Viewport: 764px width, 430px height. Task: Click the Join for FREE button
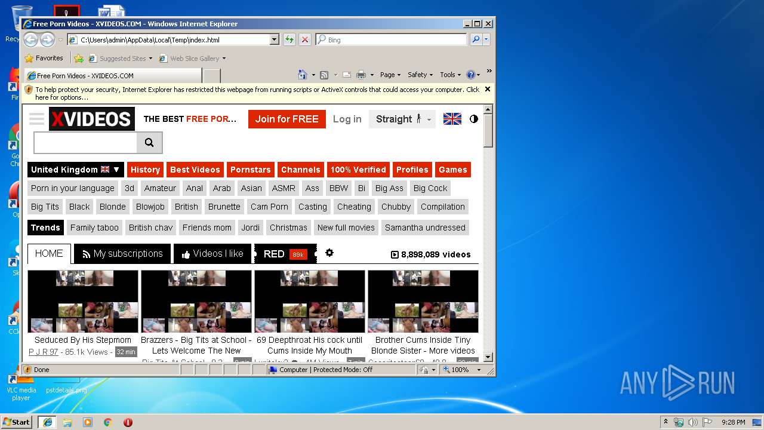287,119
